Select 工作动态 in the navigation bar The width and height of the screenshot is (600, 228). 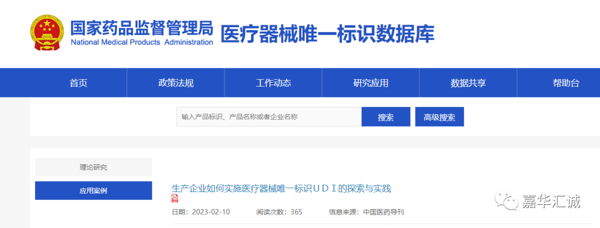coord(273,83)
